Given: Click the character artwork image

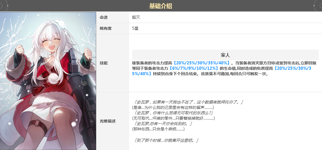Looking at the screenshot, I should pyautogui.click(x=48, y=81).
